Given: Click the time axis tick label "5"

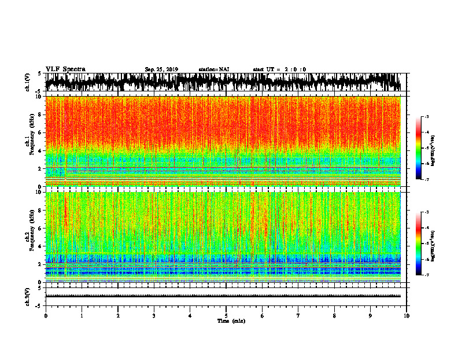Looking at the screenshot, I should pyautogui.click(x=226, y=316).
